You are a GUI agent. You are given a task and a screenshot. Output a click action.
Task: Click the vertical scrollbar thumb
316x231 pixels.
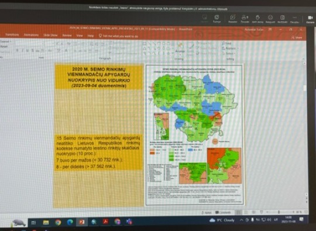coord(305,88)
